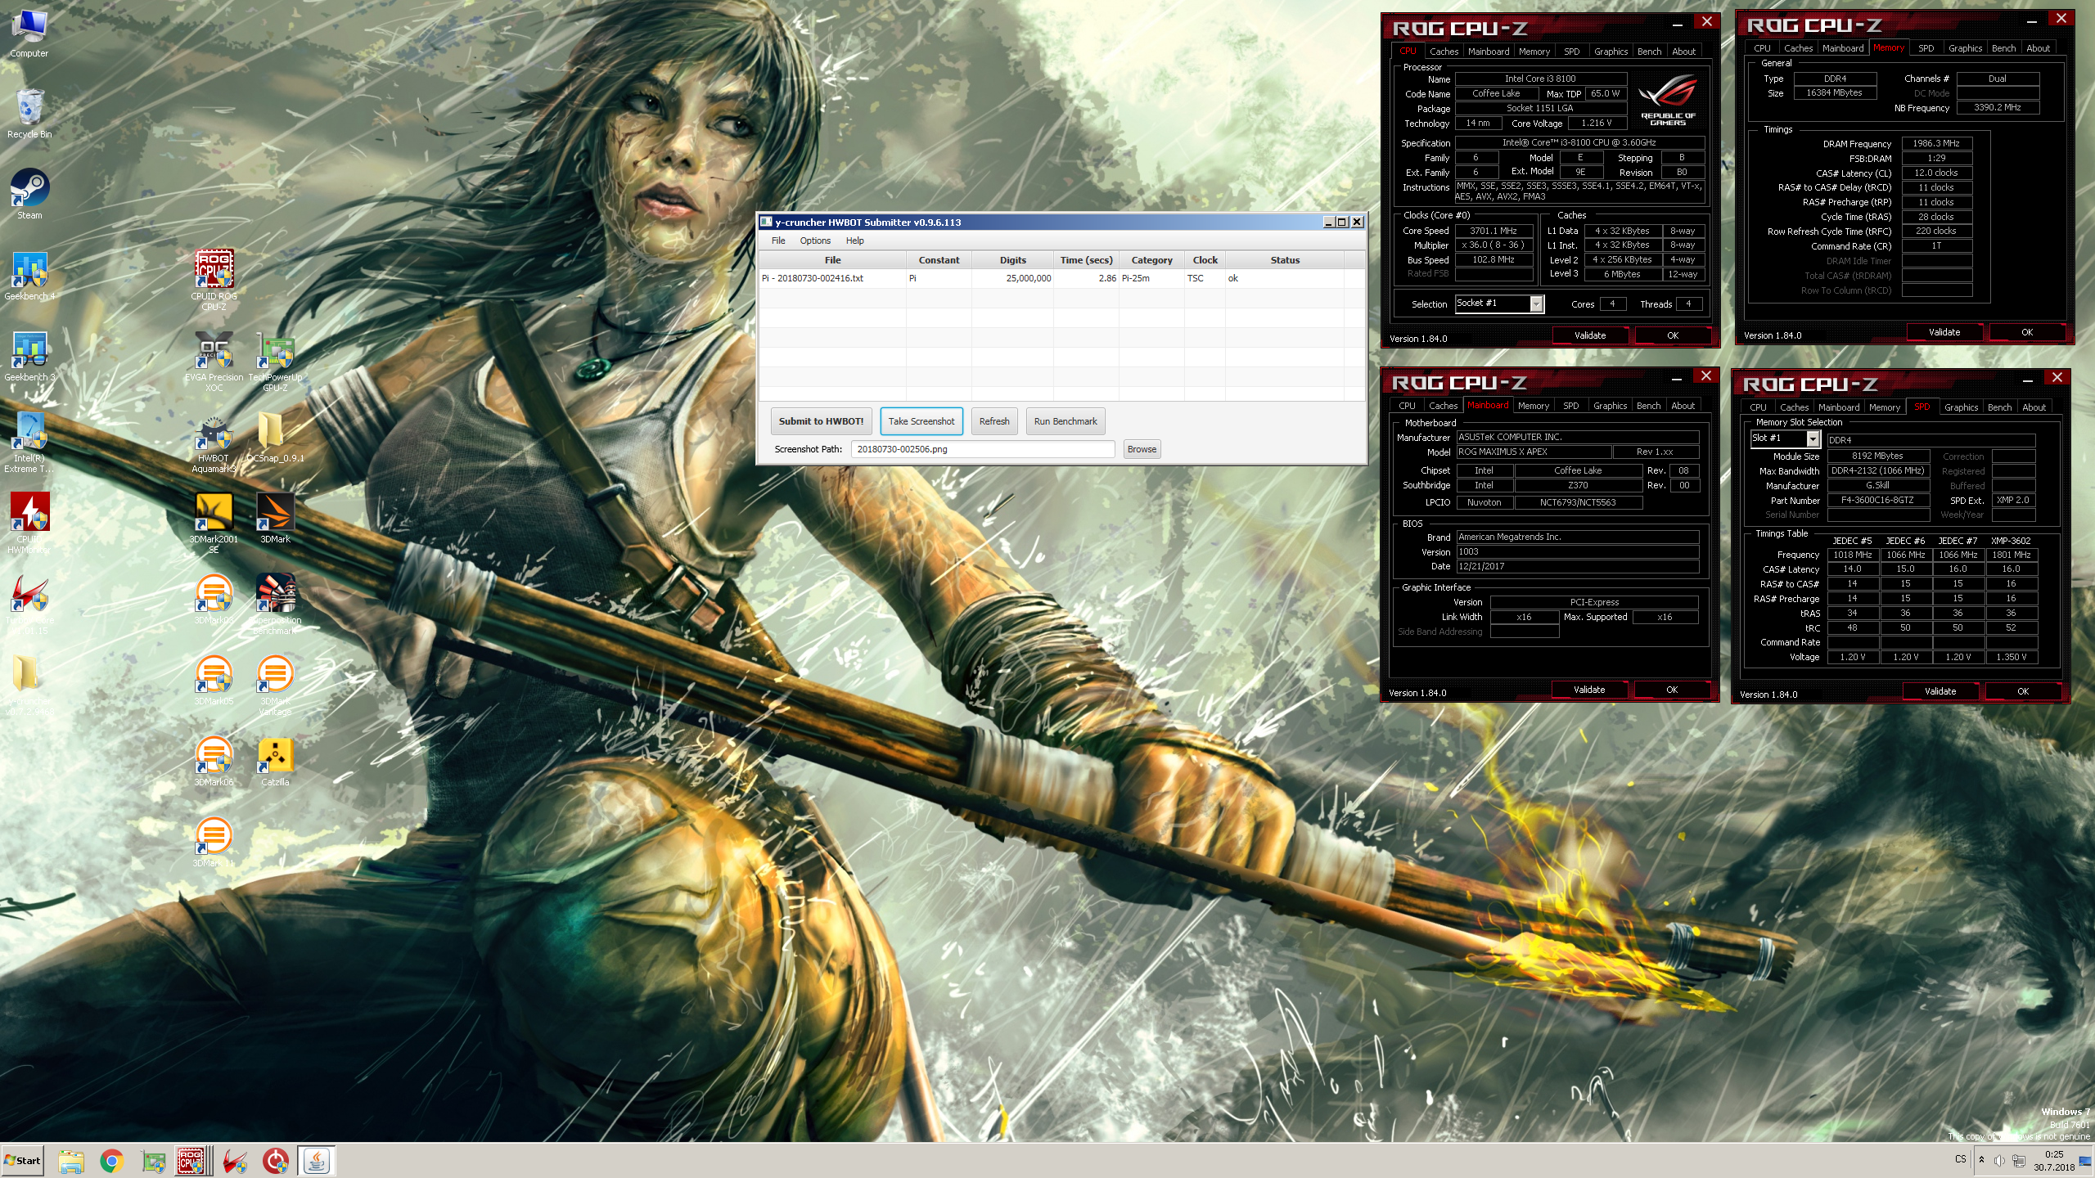Select the CPUID ROG CPU-Z desktop shortcut
Image resolution: width=2095 pixels, height=1178 pixels.
214,281
